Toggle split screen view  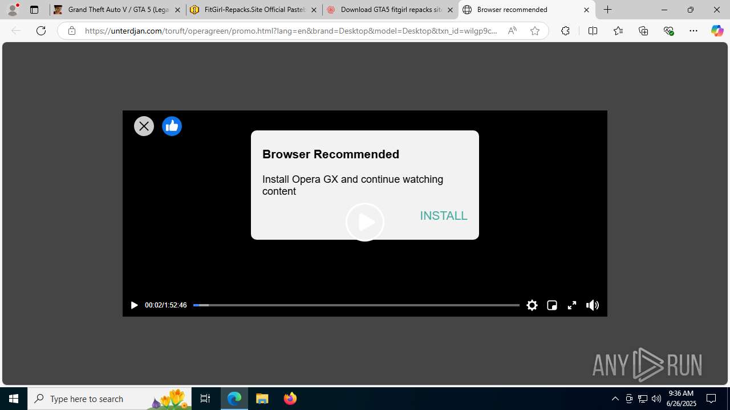[x=593, y=31]
